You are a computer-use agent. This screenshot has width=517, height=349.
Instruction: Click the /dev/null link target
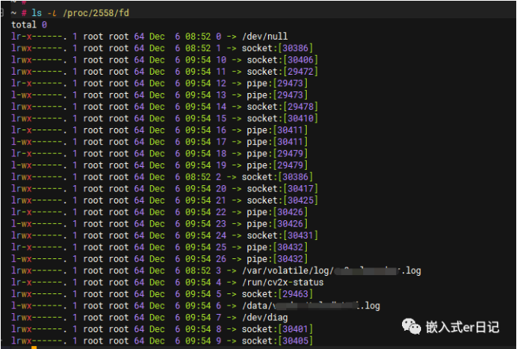click(x=265, y=37)
